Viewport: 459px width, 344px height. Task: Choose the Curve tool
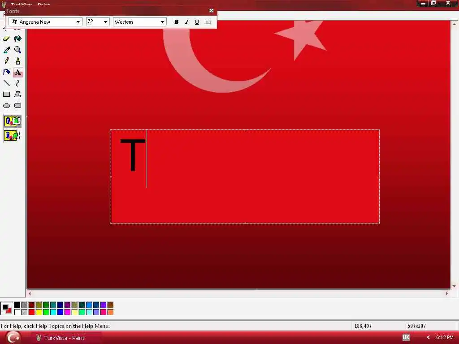(17, 83)
